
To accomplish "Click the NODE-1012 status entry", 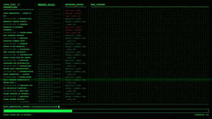I will [75, 38].
